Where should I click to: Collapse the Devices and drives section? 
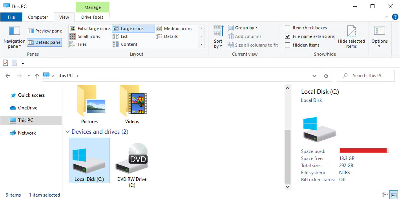[x=68, y=132]
